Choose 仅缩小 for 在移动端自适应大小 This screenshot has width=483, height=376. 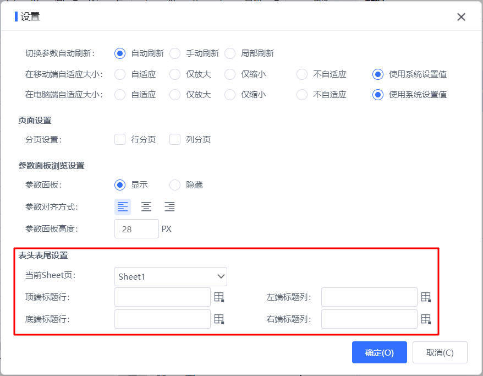[x=230, y=74]
